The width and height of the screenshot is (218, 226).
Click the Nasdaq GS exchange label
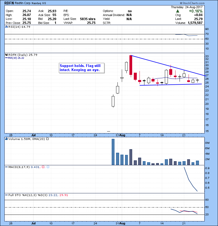point(39,3)
